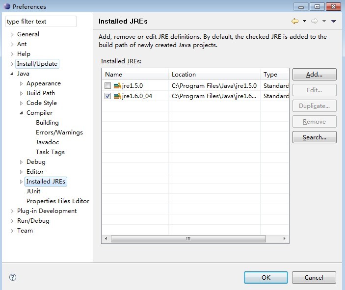Collapse the Compiler node
This screenshot has height=290, width=345.
(x=21, y=113)
